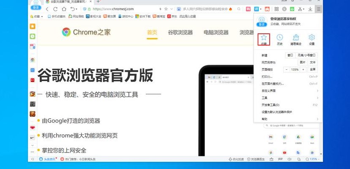The width and height of the screenshot is (350, 169).
Task: Open the 135% zoom dropdown in status bar
Action: pos(319,159)
